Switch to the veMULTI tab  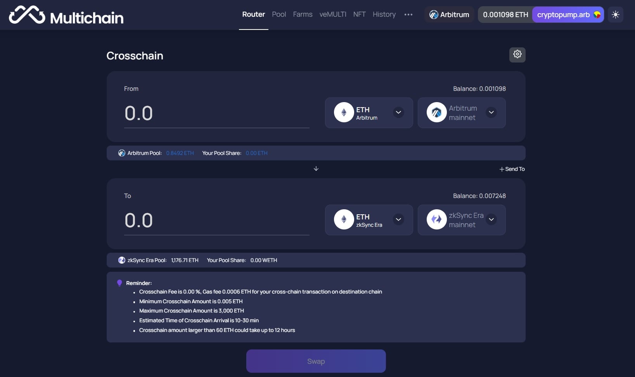(x=333, y=14)
